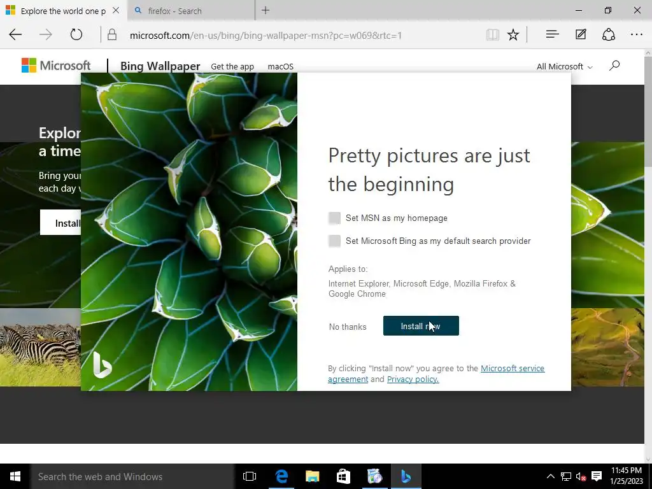Click the Bing app icon in the taskbar
652x489 pixels.
coord(406,476)
